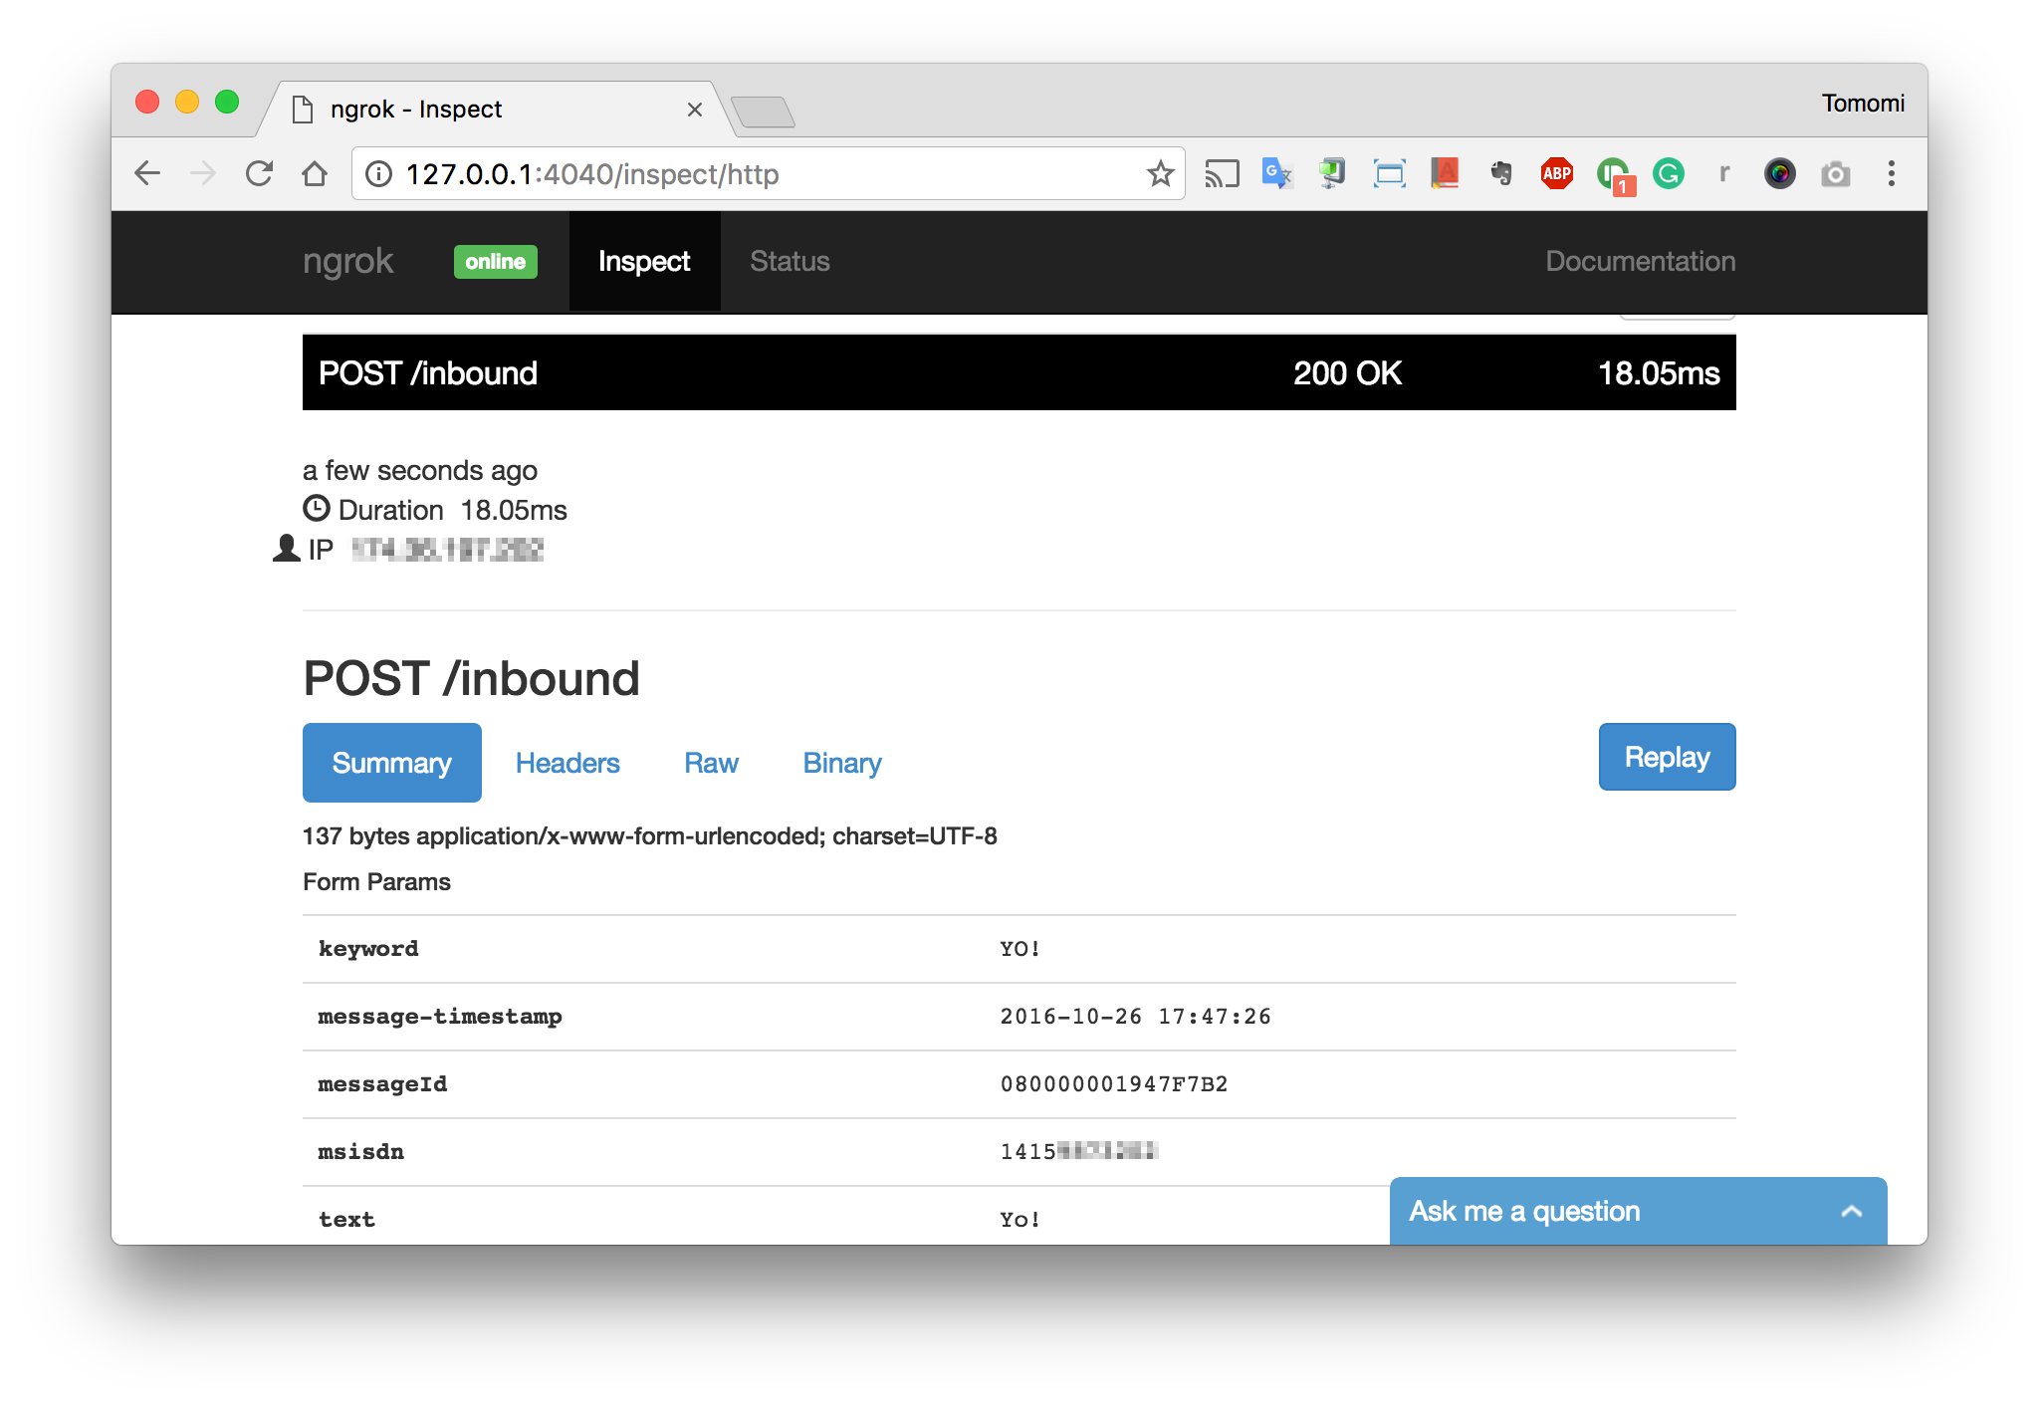
Task: Click the message-timestamp param name
Action: pos(439,1017)
